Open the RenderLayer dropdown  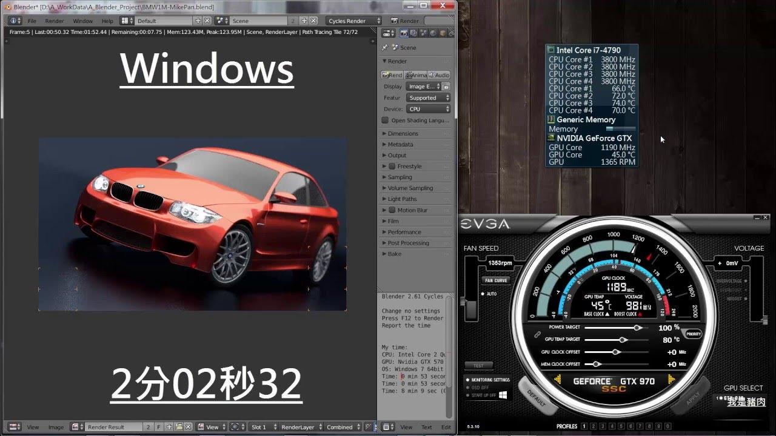pyautogui.click(x=299, y=427)
